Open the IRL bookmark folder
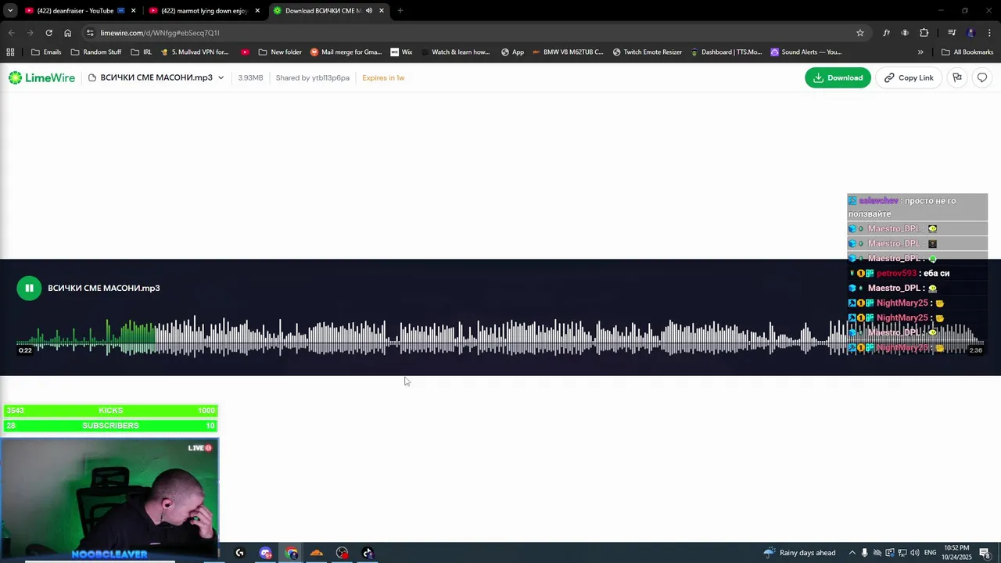Viewport: 1001px width, 563px height. click(x=142, y=52)
